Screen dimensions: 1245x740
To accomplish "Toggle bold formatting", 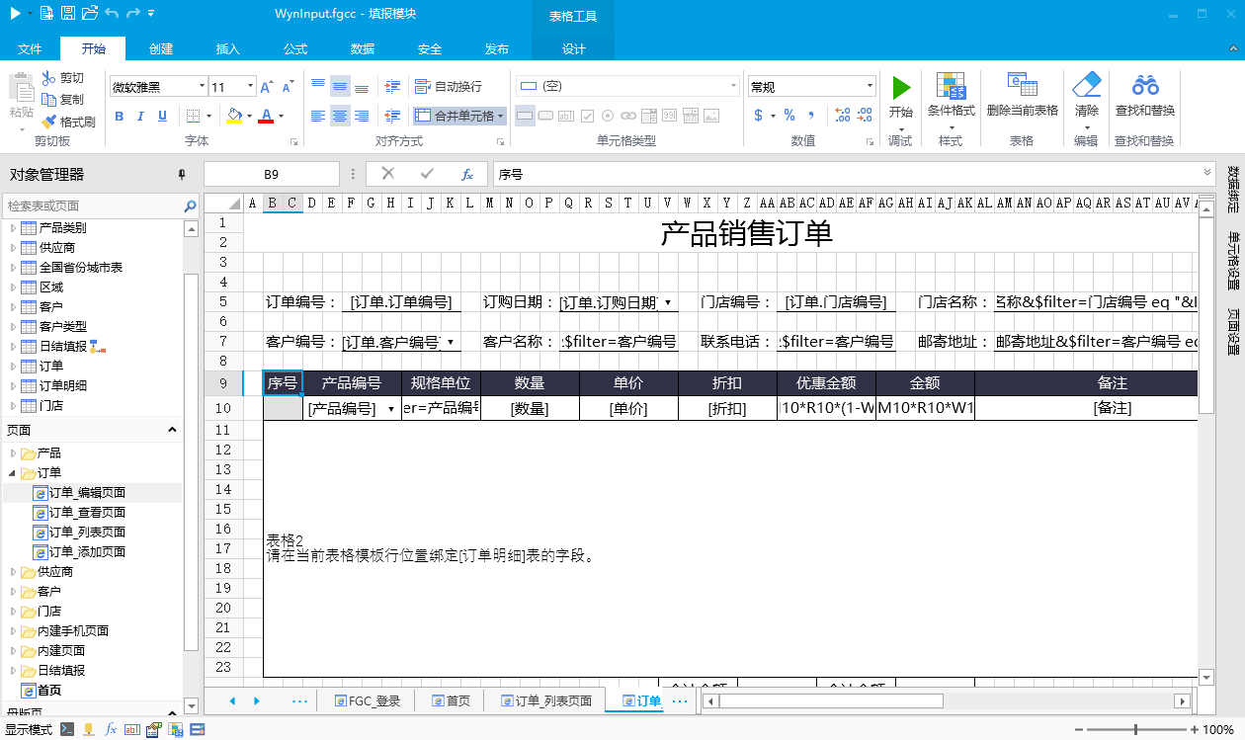I will point(120,117).
